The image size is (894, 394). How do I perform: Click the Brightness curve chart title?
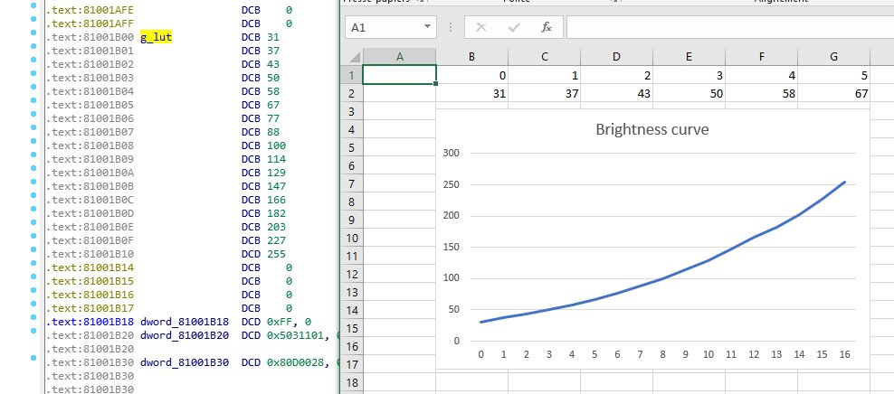pos(652,129)
